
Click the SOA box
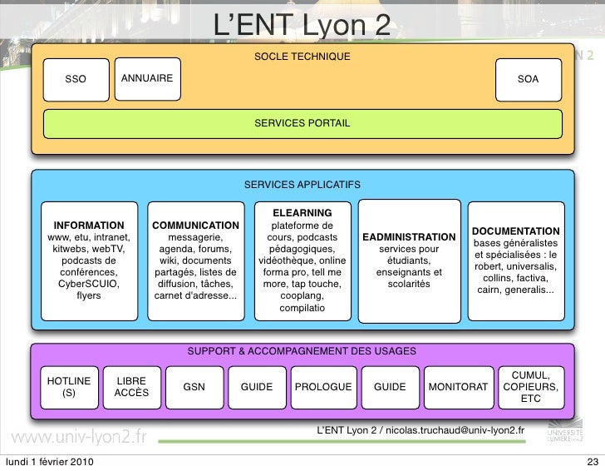point(529,80)
